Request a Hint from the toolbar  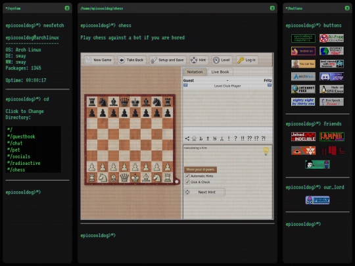(199, 60)
